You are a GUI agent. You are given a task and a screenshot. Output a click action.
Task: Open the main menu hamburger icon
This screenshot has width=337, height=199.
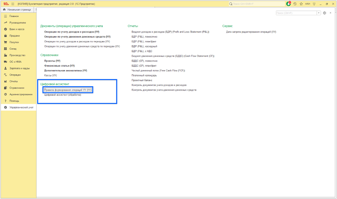pos(13,4)
